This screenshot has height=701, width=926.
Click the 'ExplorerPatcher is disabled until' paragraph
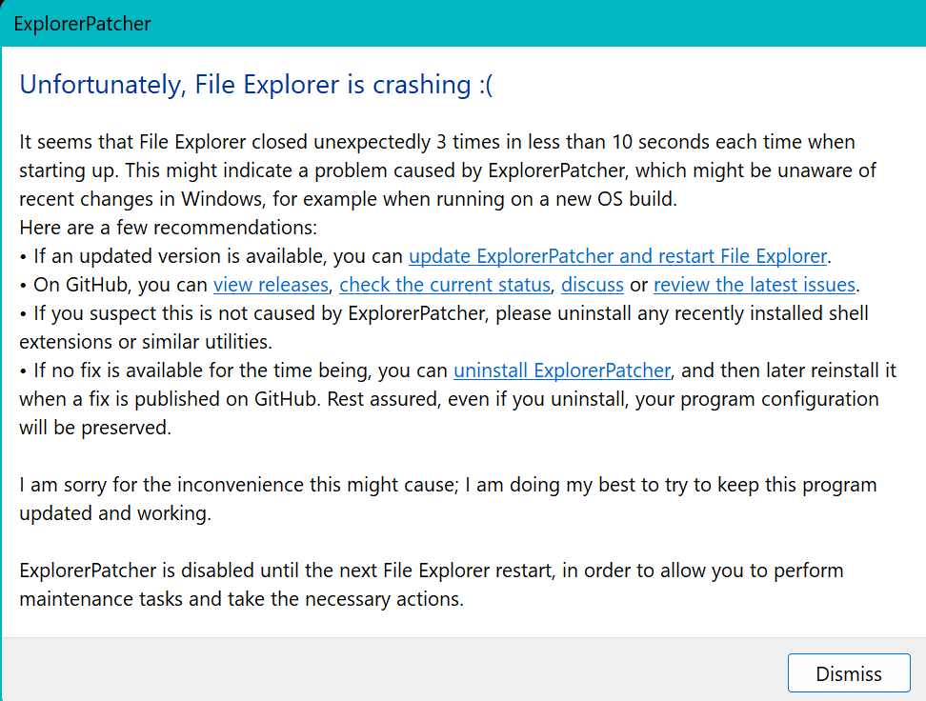432,585
